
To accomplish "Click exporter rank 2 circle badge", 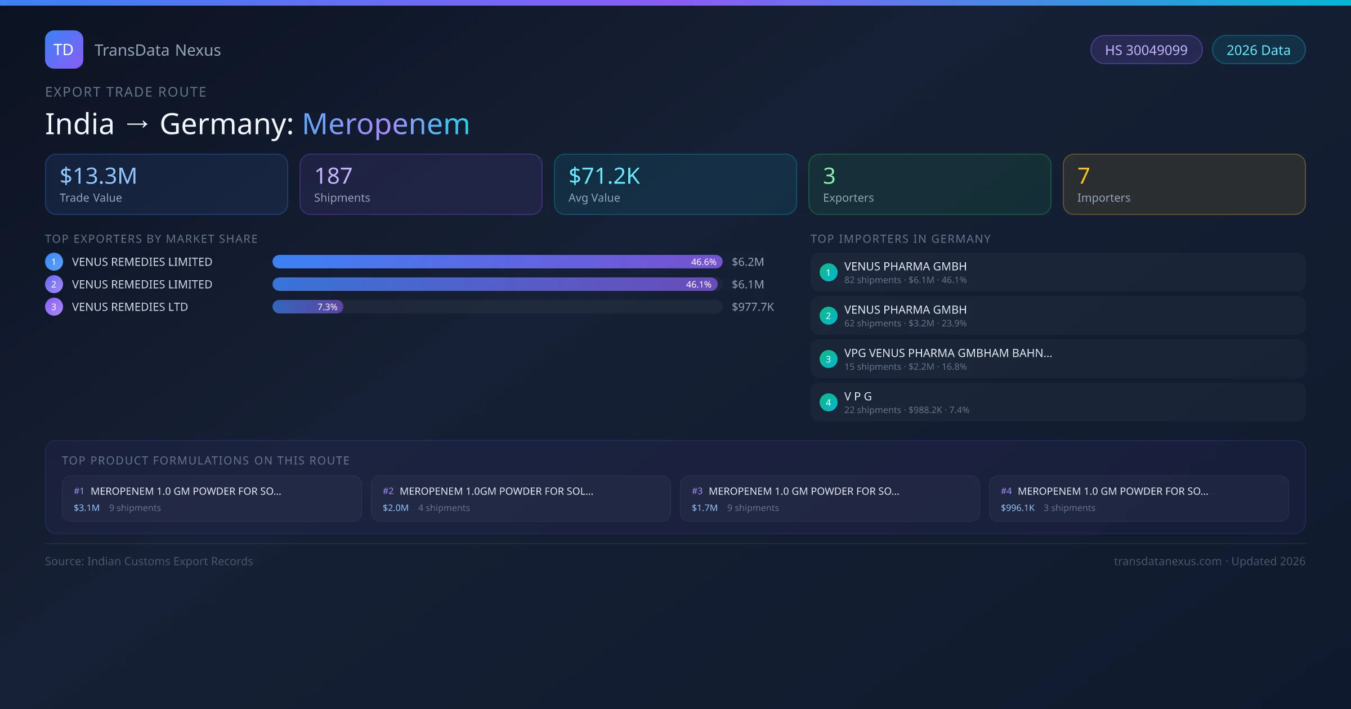I will point(54,284).
